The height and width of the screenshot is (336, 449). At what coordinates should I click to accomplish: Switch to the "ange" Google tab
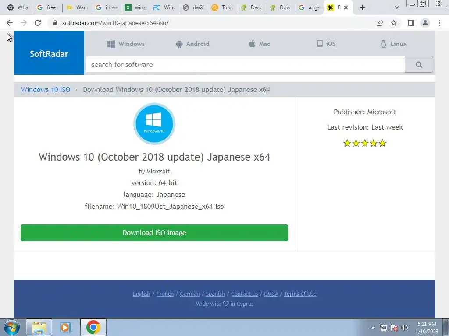[309, 8]
